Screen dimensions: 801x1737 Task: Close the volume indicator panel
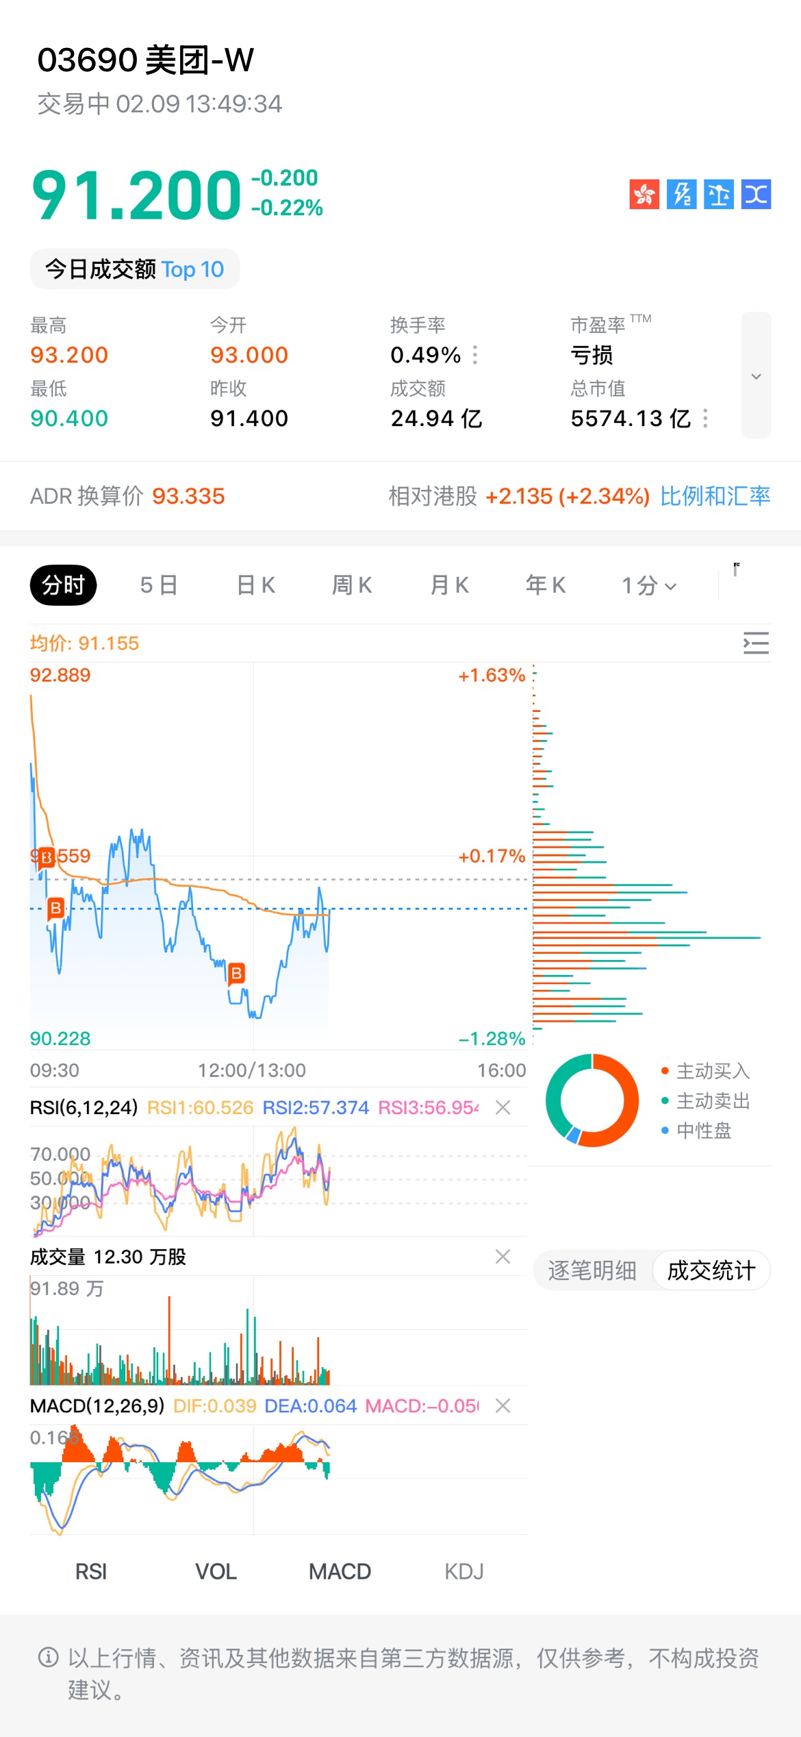503,1256
